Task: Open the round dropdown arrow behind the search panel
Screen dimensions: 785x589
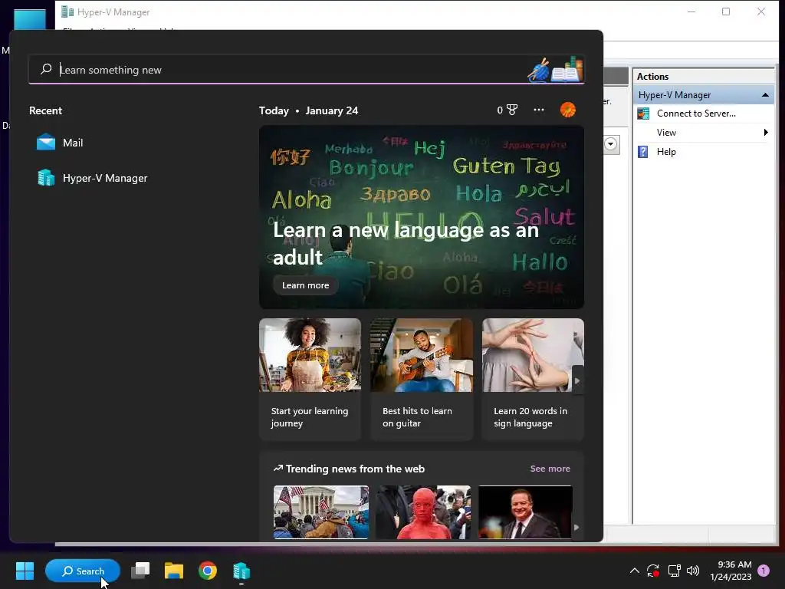Action: click(610, 144)
